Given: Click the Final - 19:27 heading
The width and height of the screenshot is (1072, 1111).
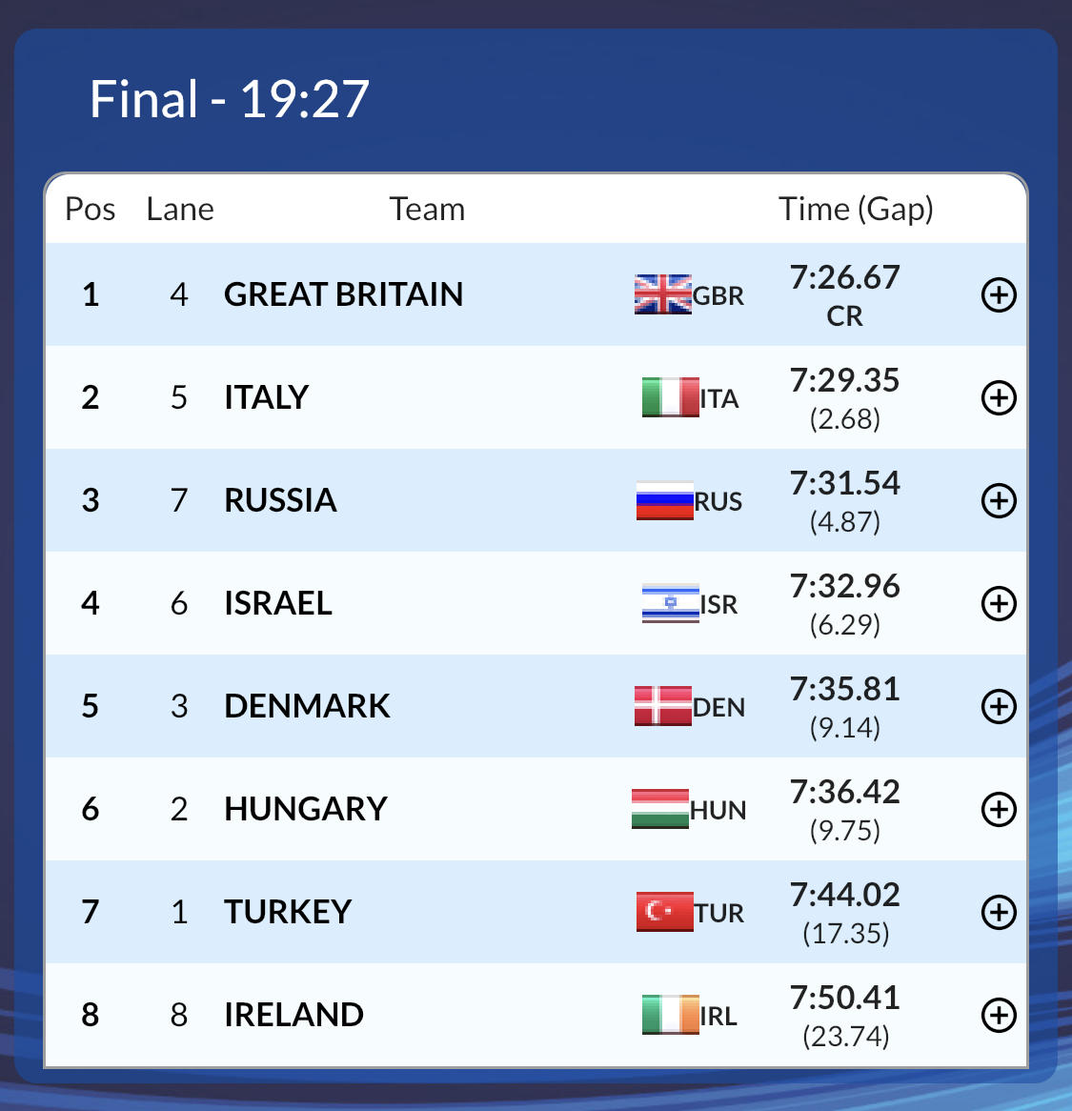Looking at the screenshot, I should [x=229, y=98].
